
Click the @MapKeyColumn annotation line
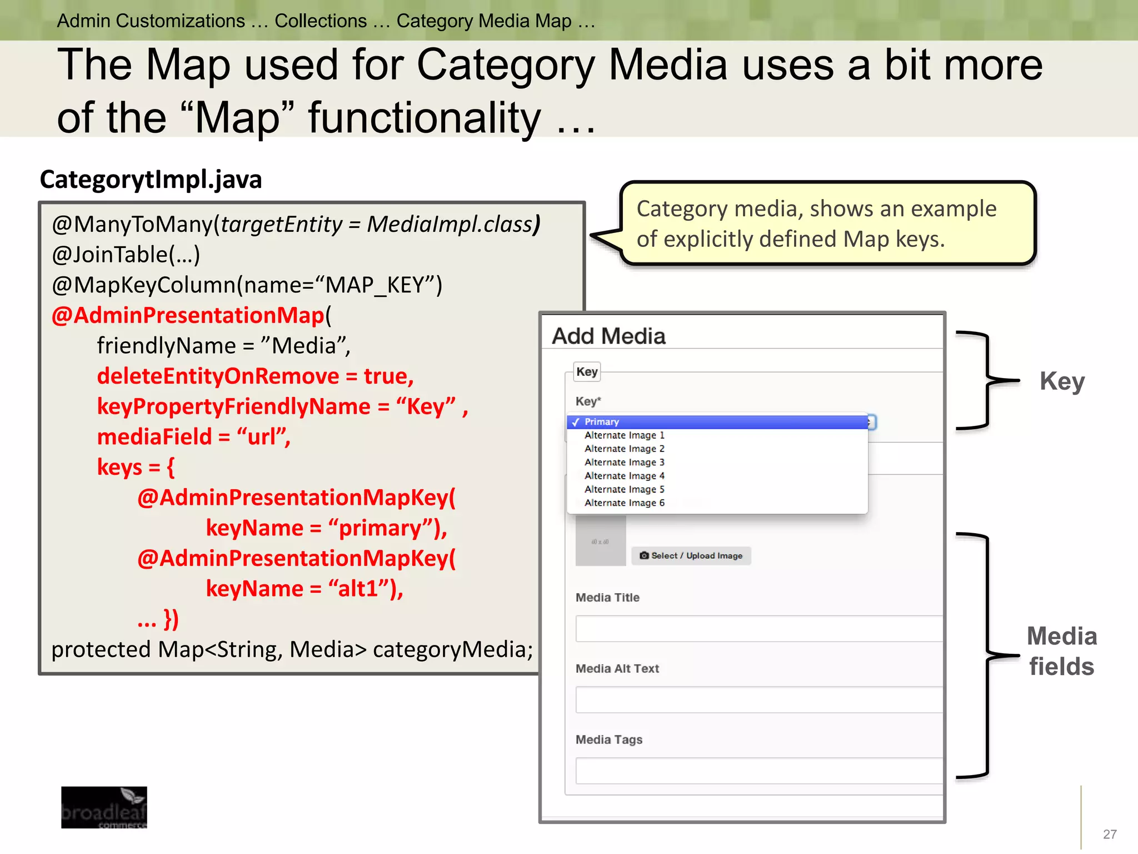[247, 285]
